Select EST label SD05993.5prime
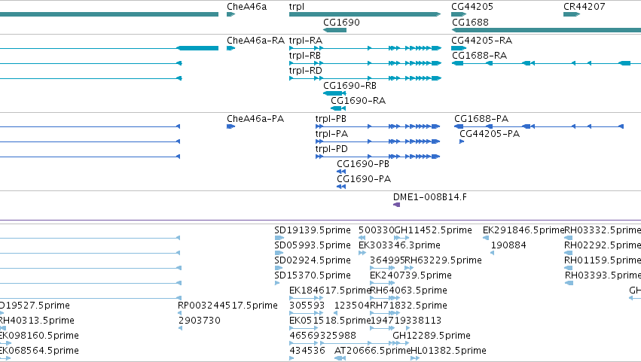The height and width of the screenshot is (362, 641). coord(313,245)
